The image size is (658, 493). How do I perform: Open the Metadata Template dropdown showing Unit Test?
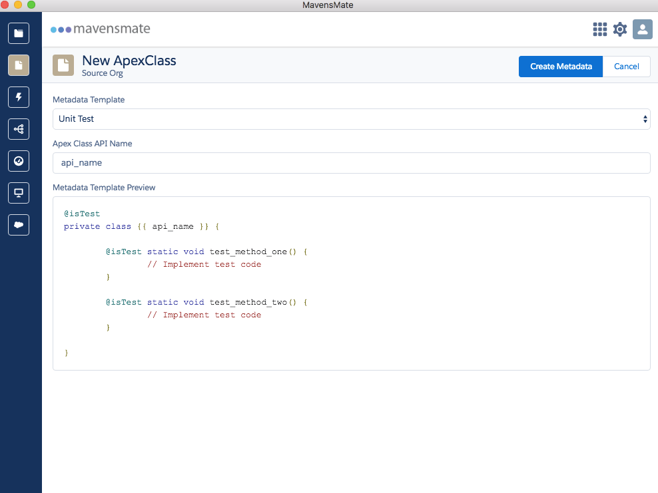pyautogui.click(x=351, y=119)
